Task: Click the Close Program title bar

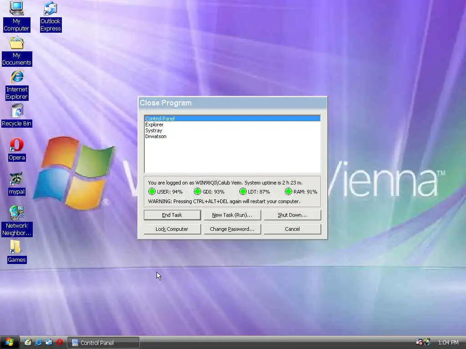Action: tap(233, 103)
